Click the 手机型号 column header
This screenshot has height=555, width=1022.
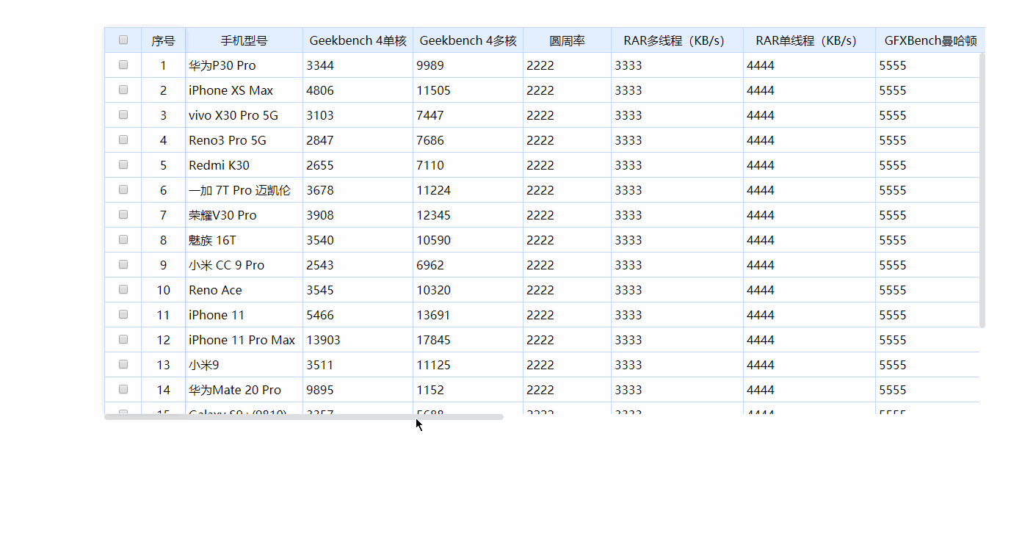click(244, 40)
